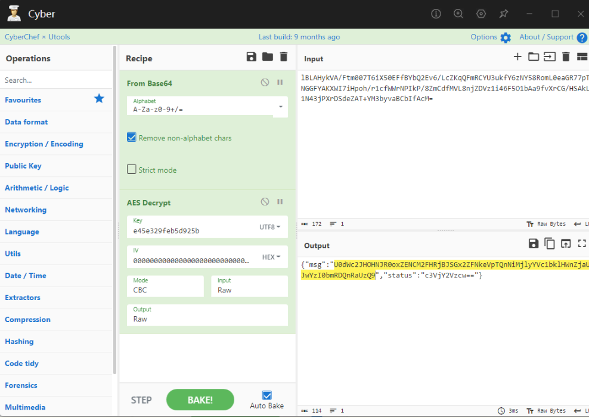
Task: Save output to file with disk icon
Action: pos(534,244)
